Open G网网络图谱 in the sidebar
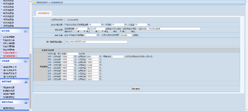The width and height of the screenshot is (248, 111). [x=8, y=19]
